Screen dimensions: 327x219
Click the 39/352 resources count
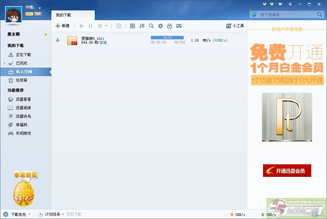tap(180, 42)
